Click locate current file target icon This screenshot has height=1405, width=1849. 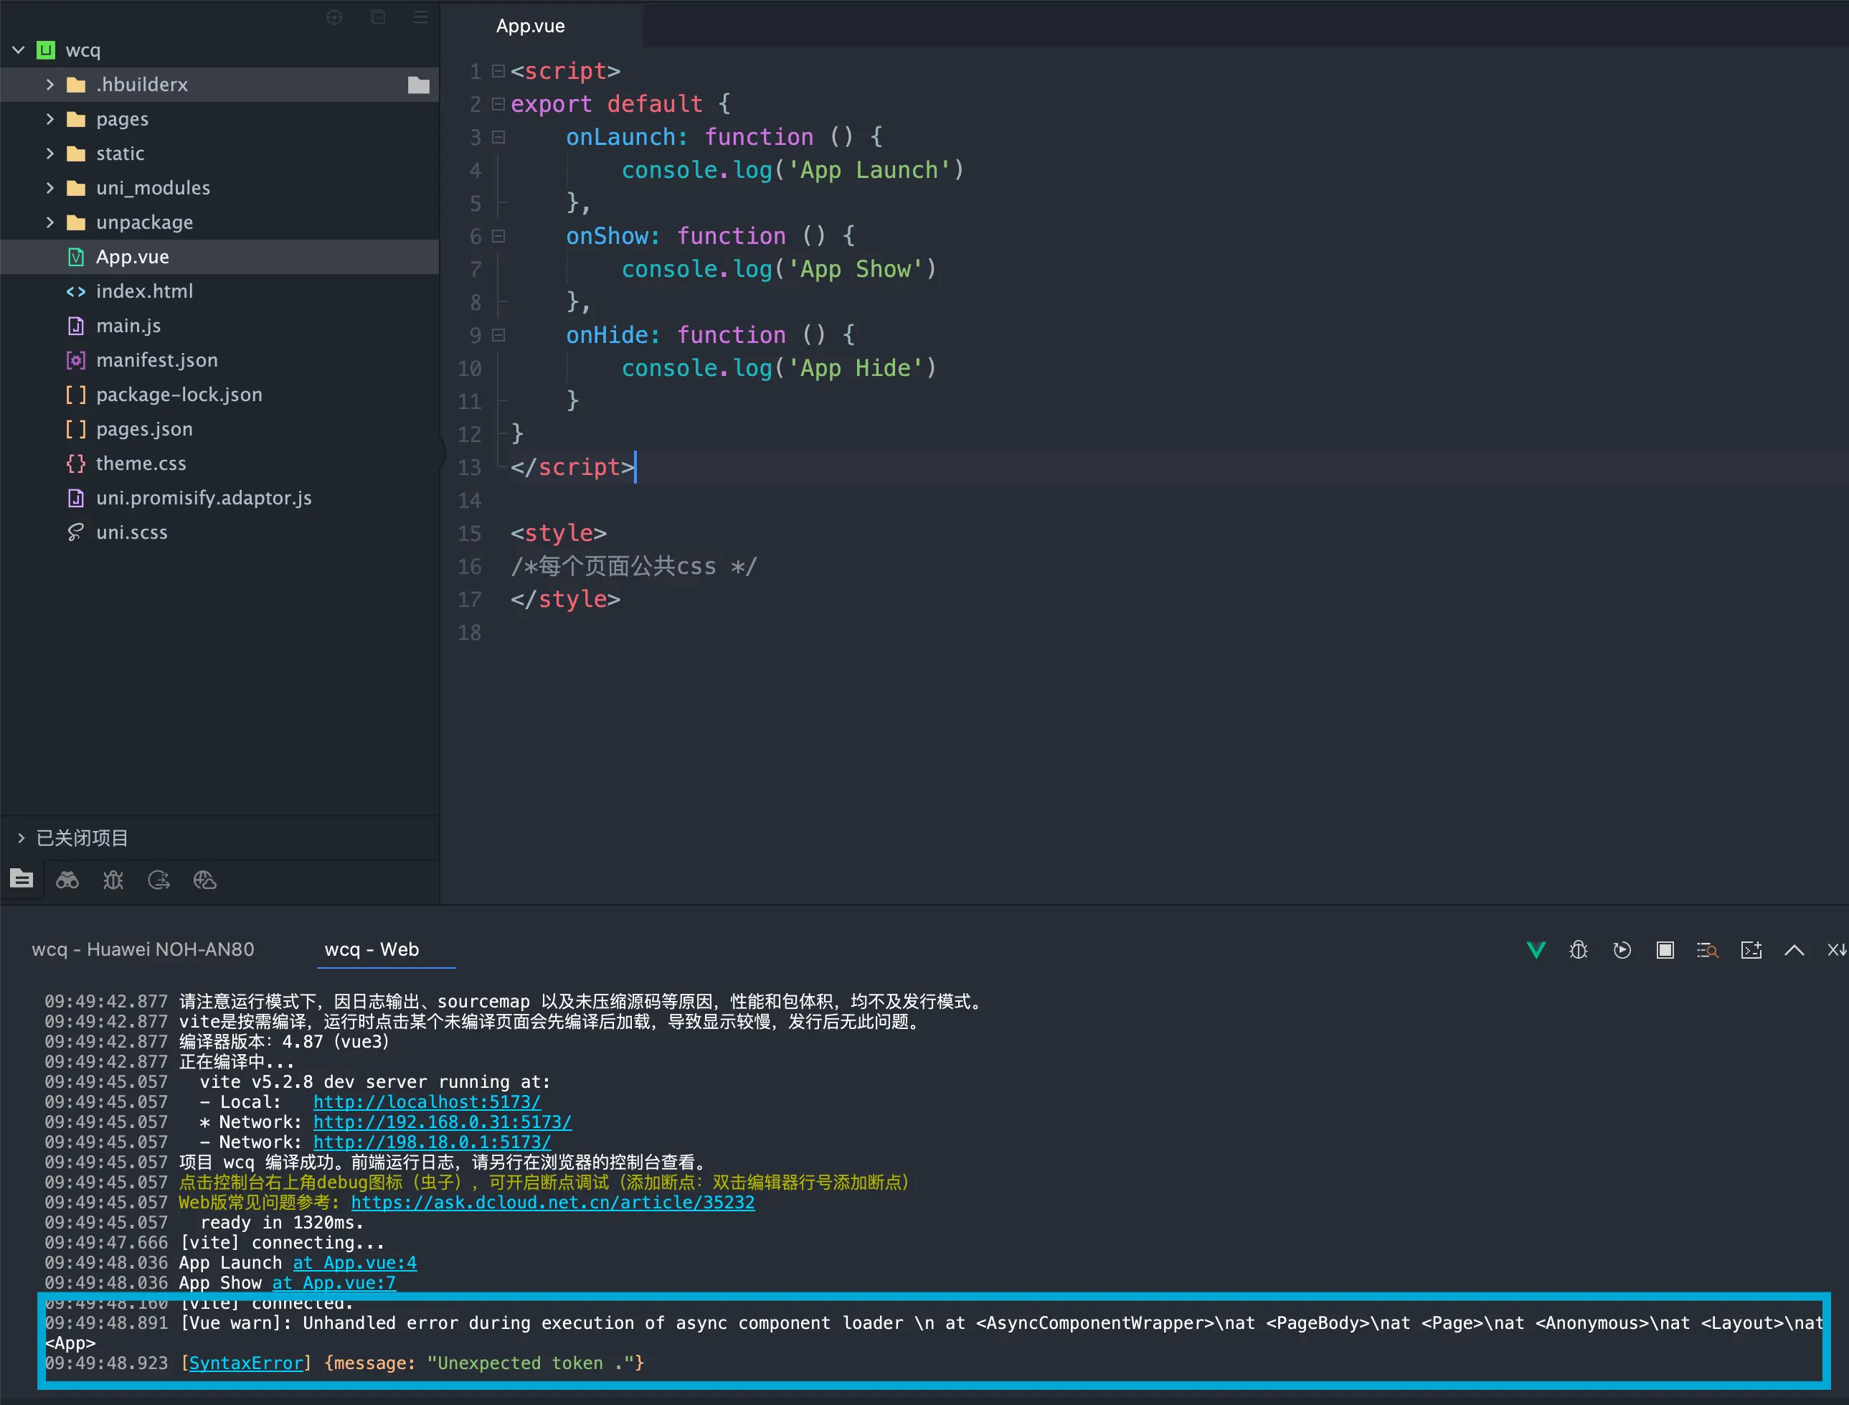[x=334, y=17]
